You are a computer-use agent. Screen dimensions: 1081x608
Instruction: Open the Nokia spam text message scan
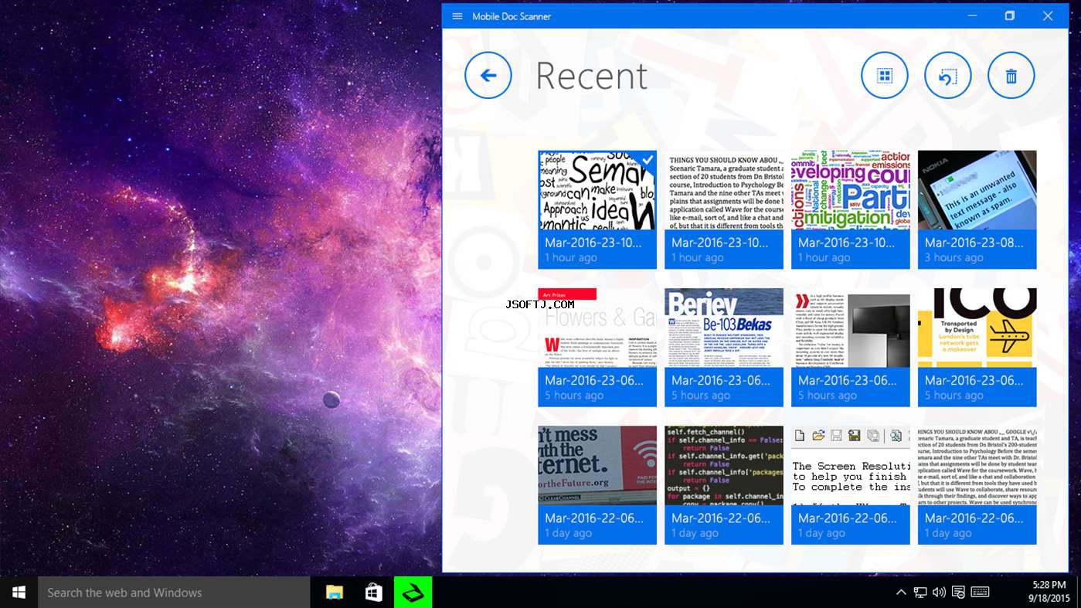pos(977,209)
